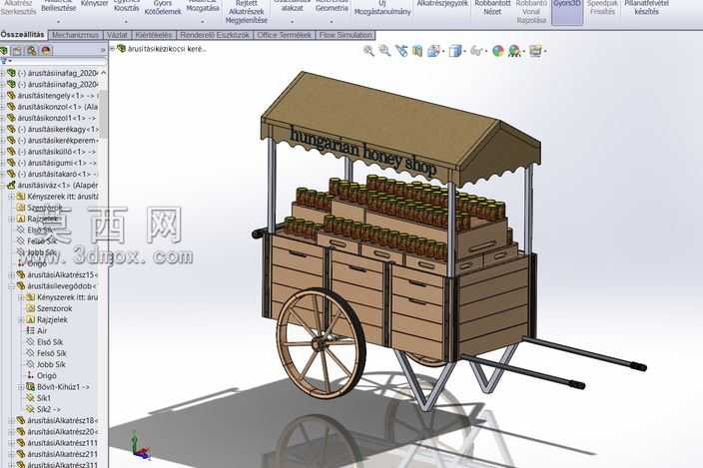Expand the árusításiAlkatrész18 tree node

tap(11, 420)
